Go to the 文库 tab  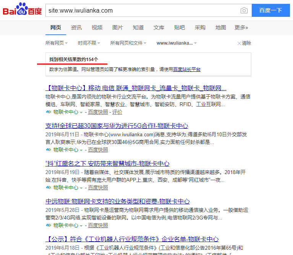tap(159, 27)
